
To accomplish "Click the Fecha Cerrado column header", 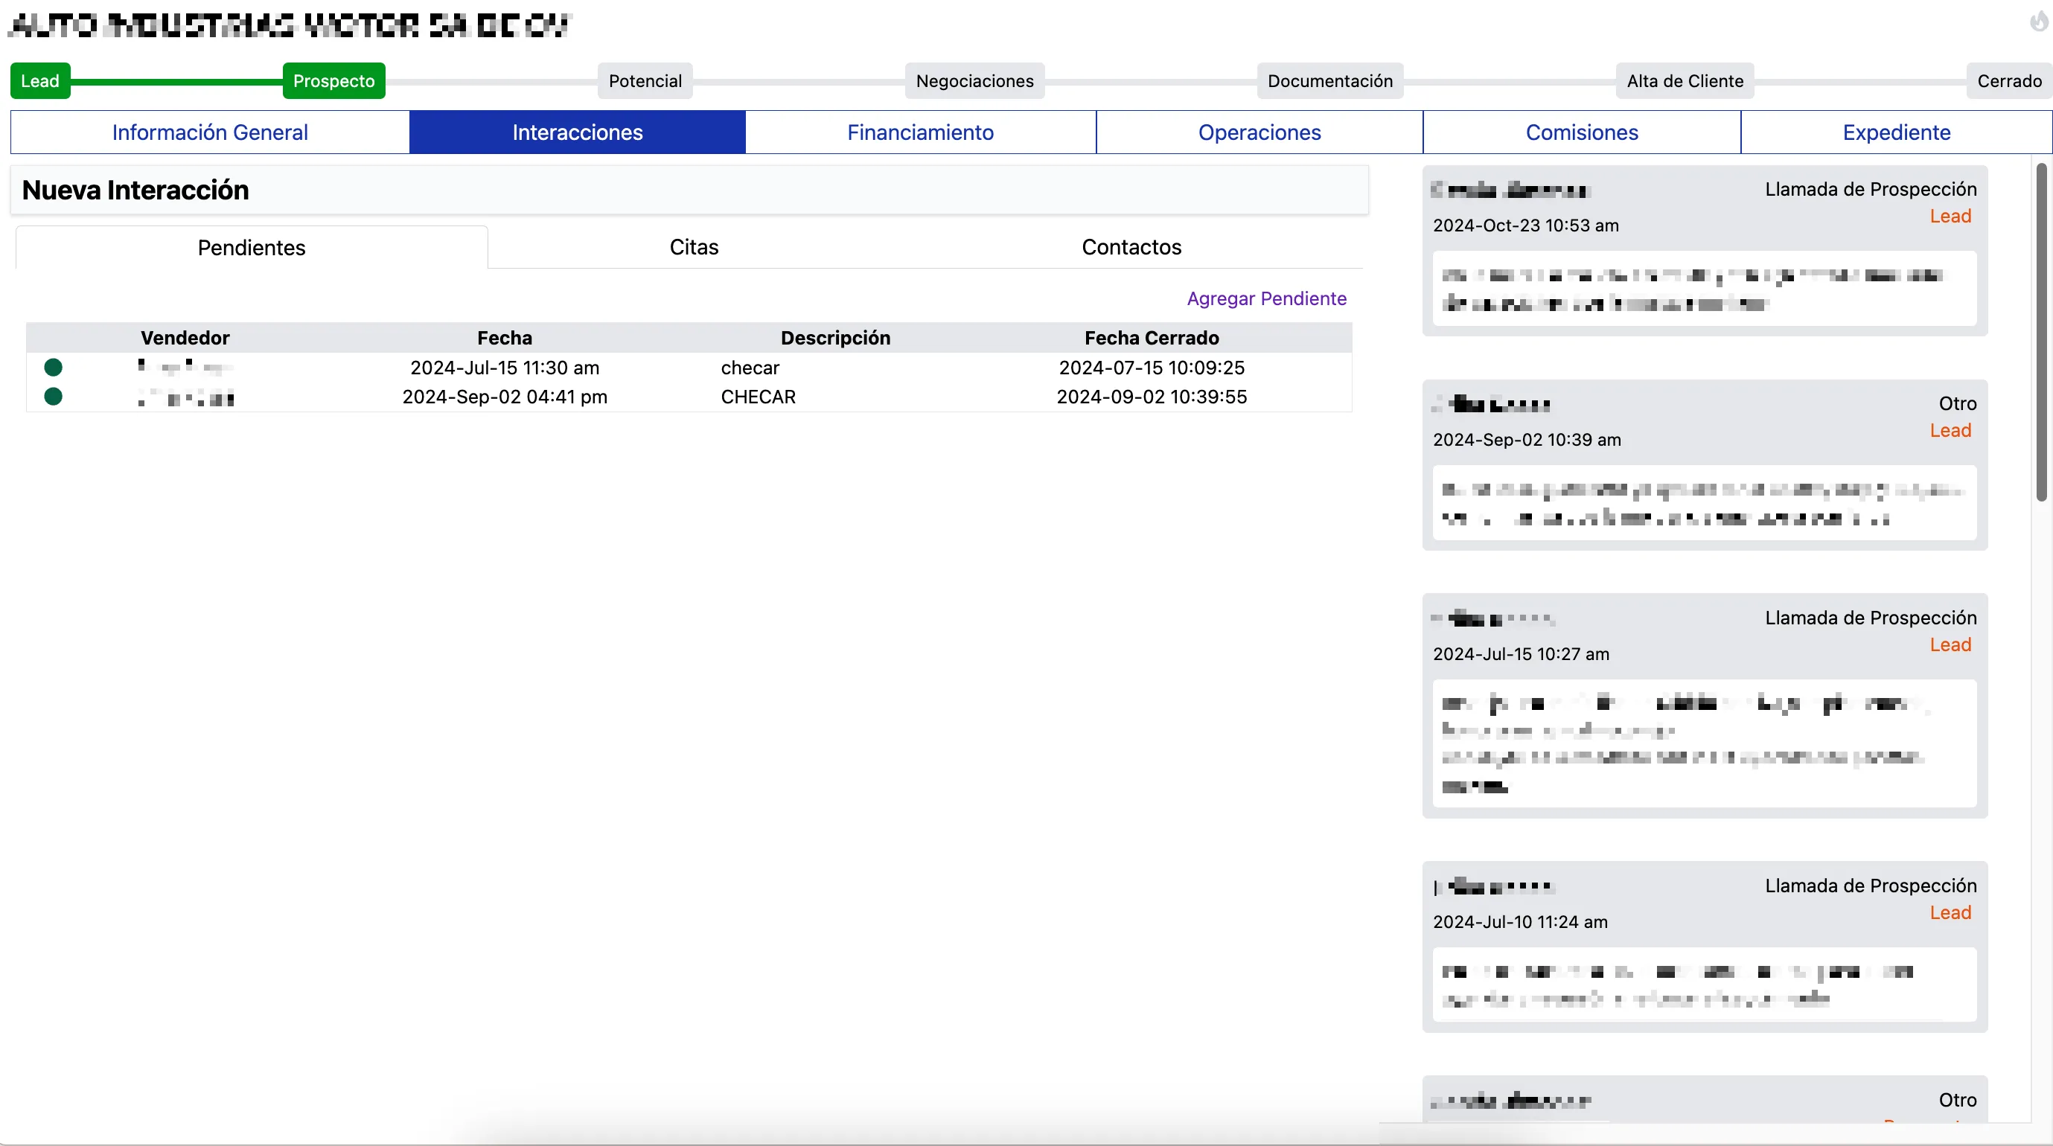I will pos(1152,338).
